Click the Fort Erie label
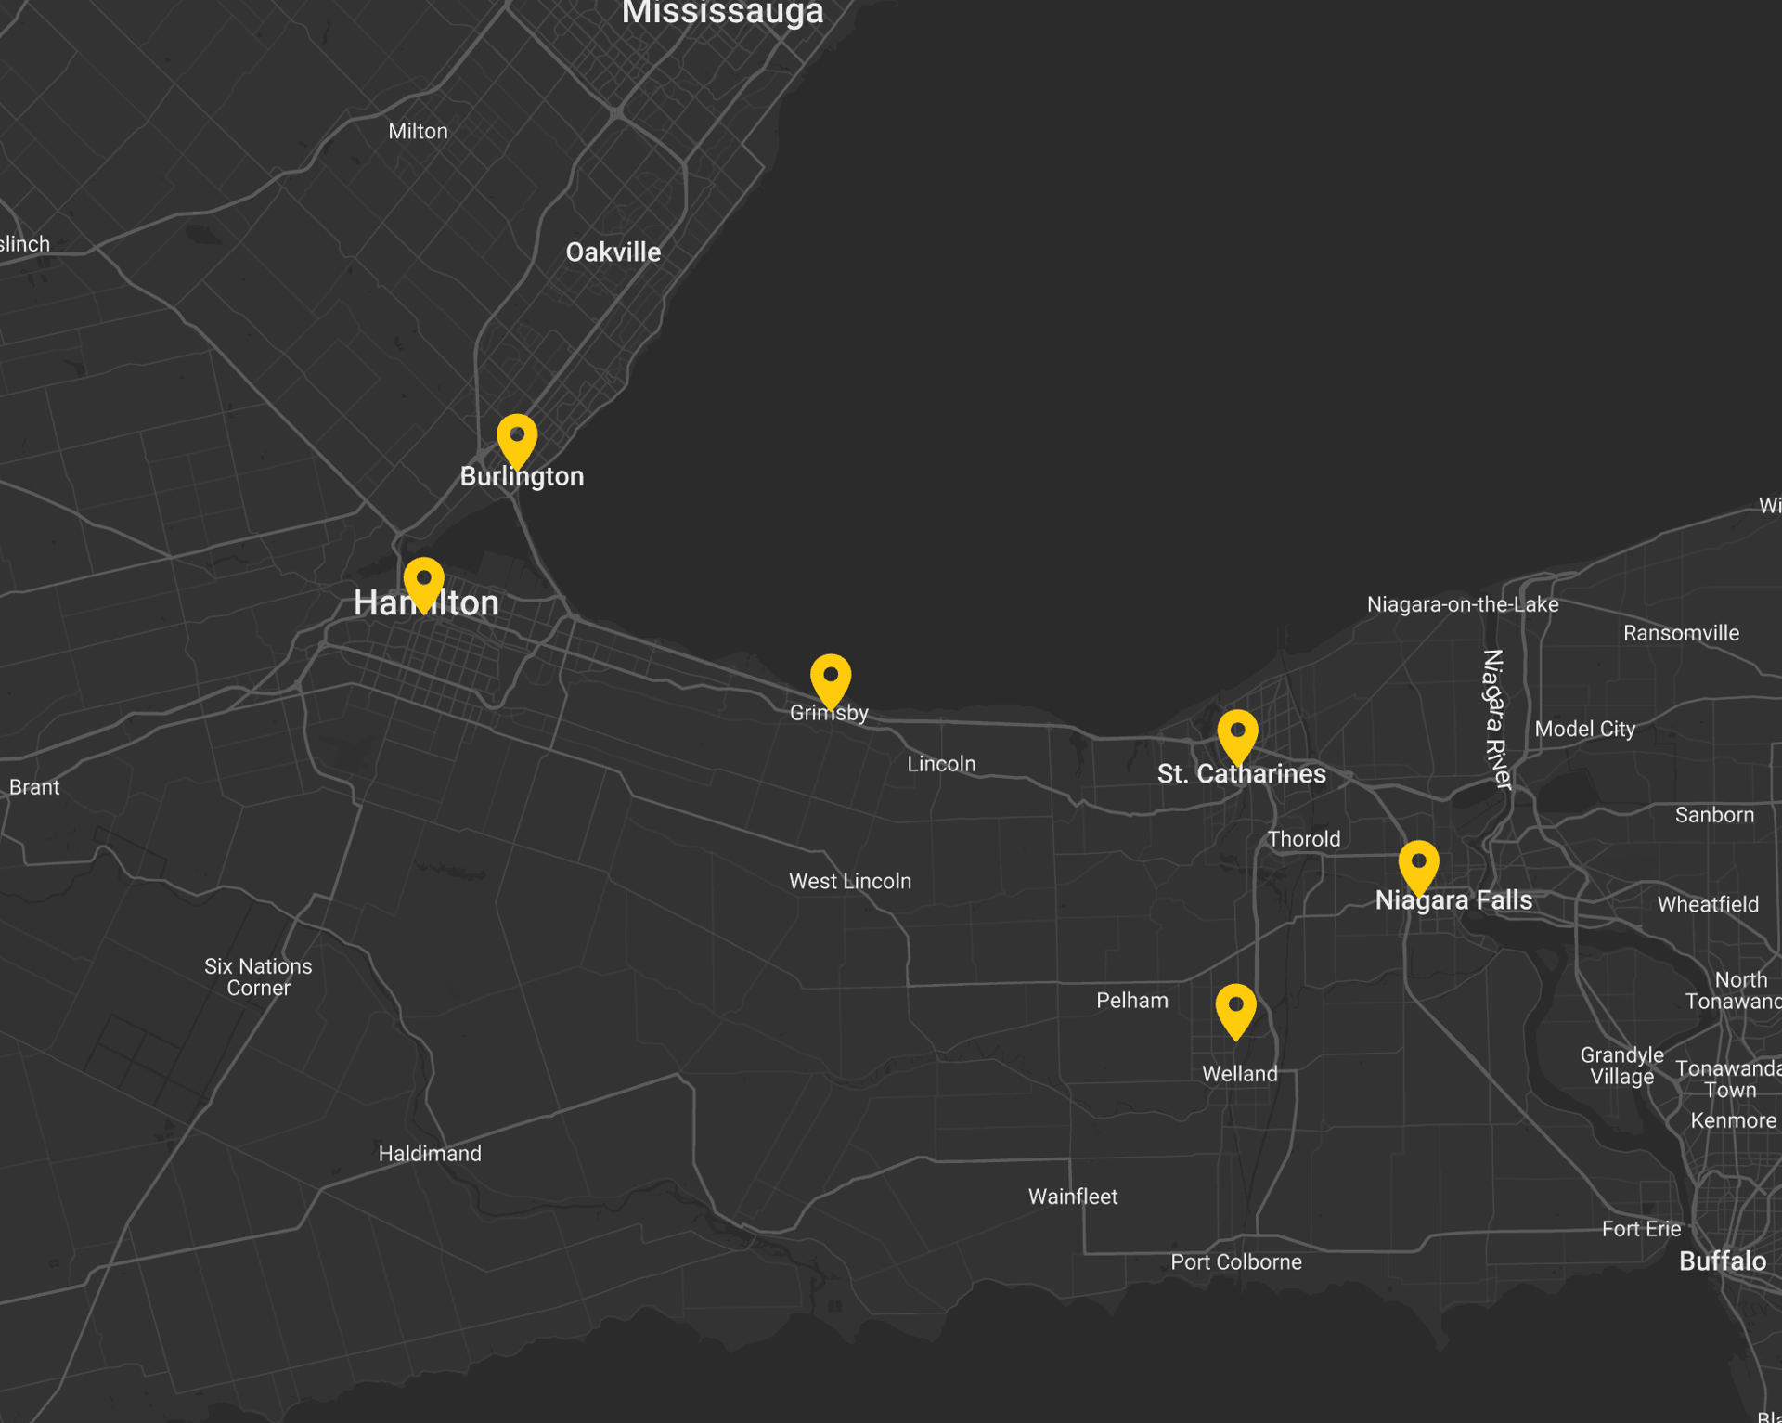This screenshot has height=1423, width=1782. coord(1641,1229)
